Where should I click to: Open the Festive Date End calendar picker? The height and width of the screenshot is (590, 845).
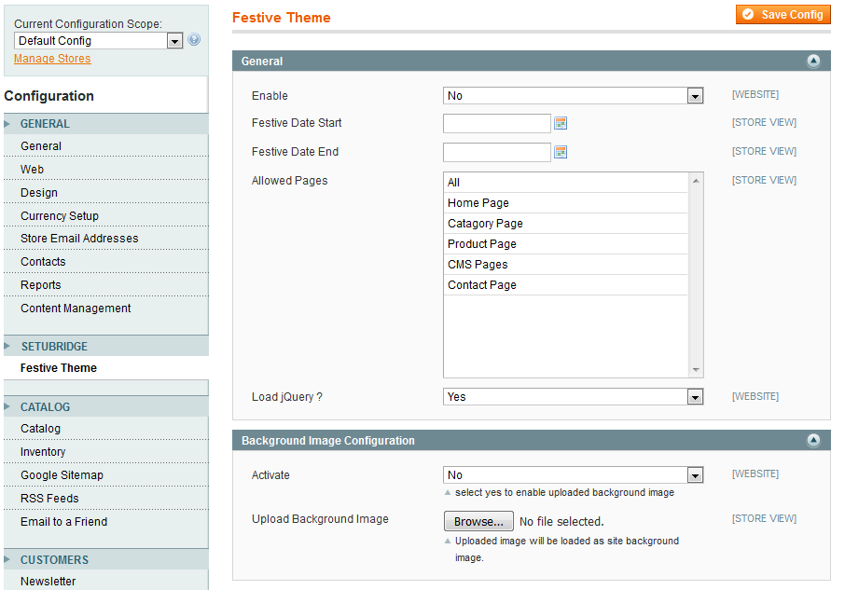(x=561, y=152)
